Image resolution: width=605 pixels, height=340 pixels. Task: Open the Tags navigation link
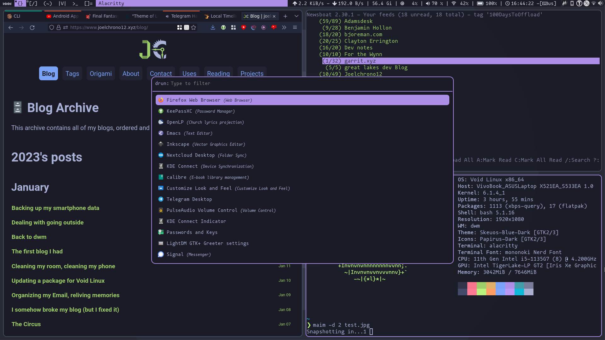click(x=72, y=74)
